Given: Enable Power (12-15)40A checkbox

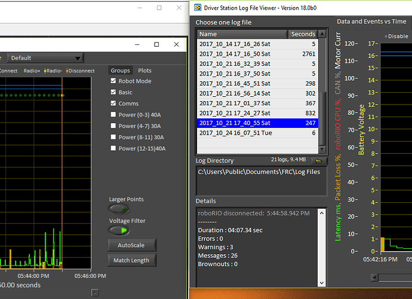Looking at the screenshot, I should [x=113, y=148].
